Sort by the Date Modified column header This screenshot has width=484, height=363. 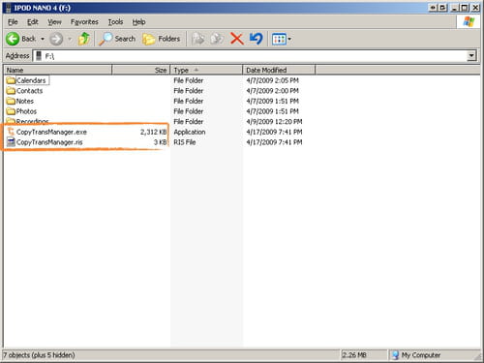click(279, 70)
